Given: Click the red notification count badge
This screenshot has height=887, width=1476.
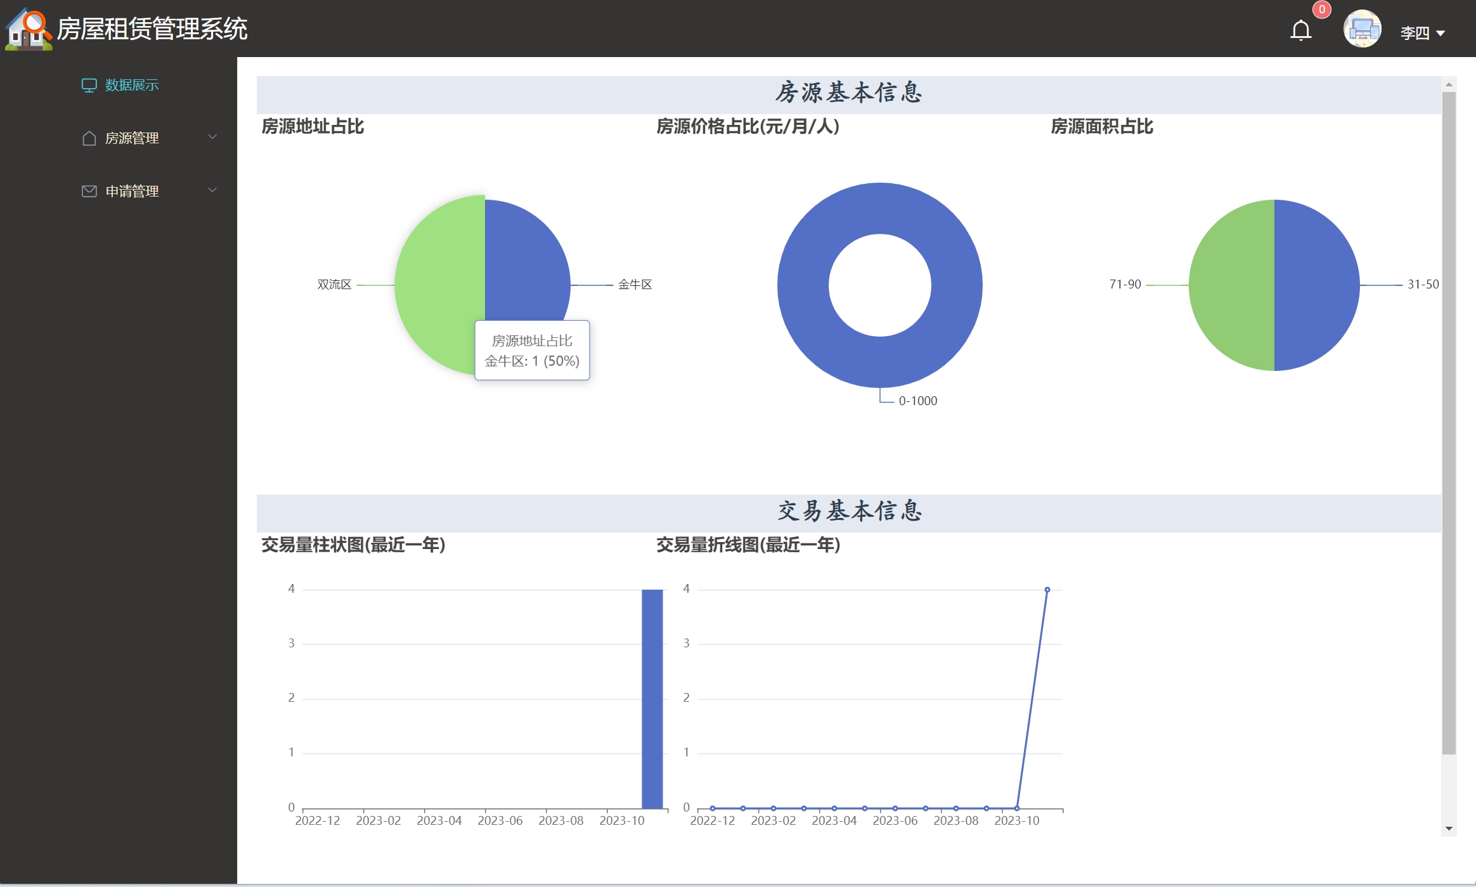Looking at the screenshot, I should tap(1321, 10).
